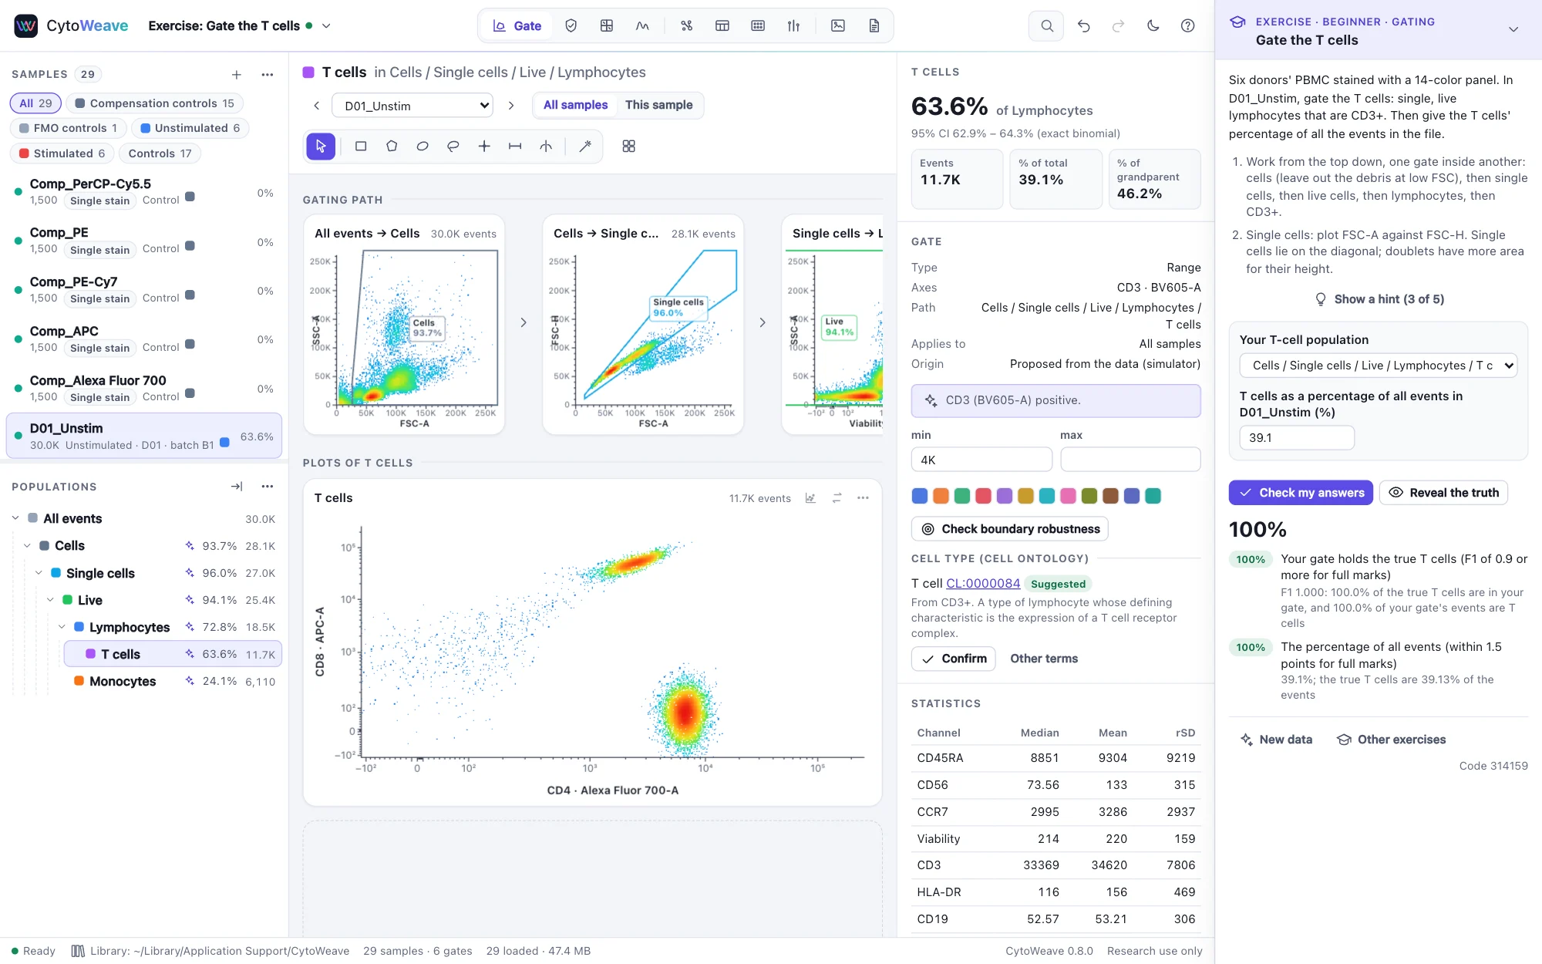Switch gate scope to This sample
This screenshot has height=964, width=1542.
pos(658,105)
